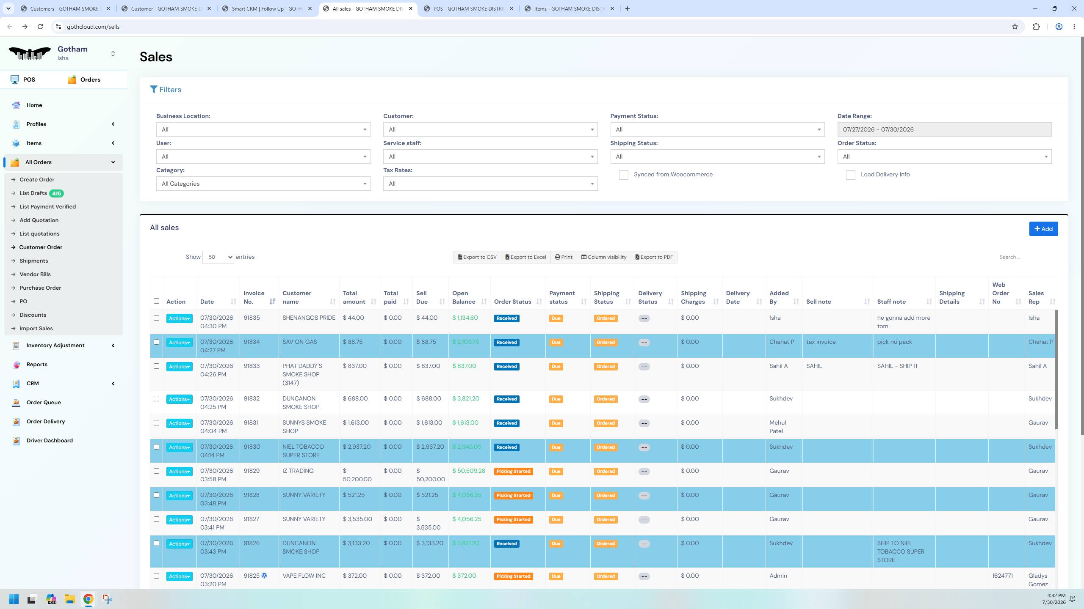Click the blue Add button
1084x609 pixels.
(1043, 229)
